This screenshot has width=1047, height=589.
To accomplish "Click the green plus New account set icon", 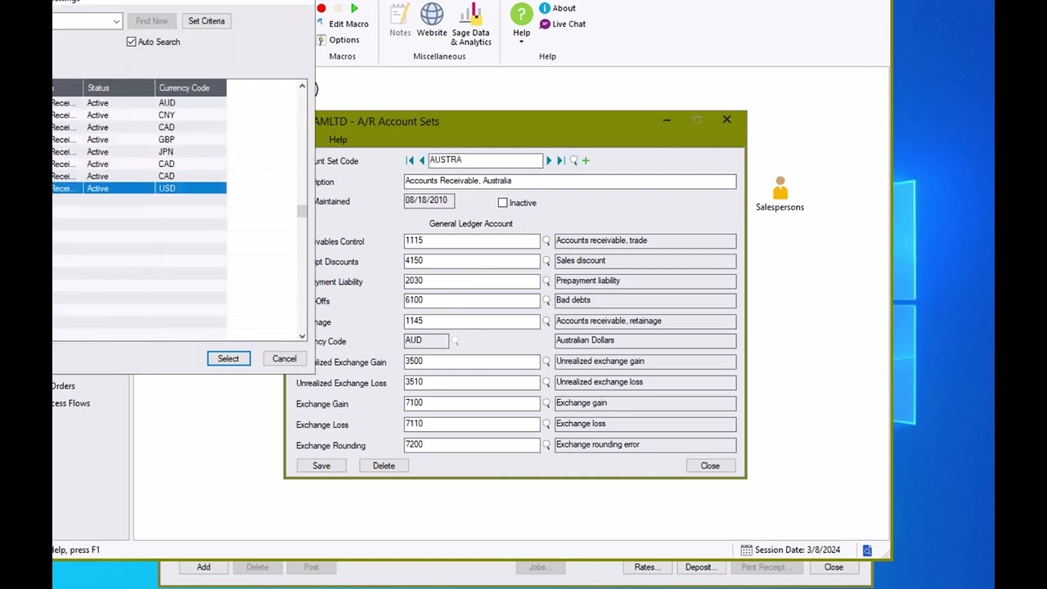I will [x=586, y=160].
